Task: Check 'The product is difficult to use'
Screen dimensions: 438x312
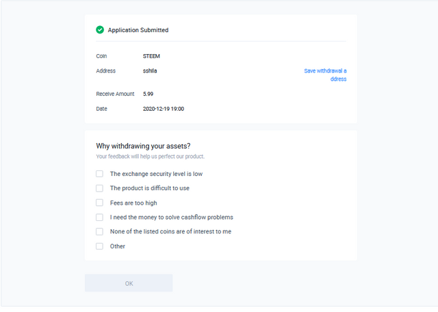Action: [99, 188]
